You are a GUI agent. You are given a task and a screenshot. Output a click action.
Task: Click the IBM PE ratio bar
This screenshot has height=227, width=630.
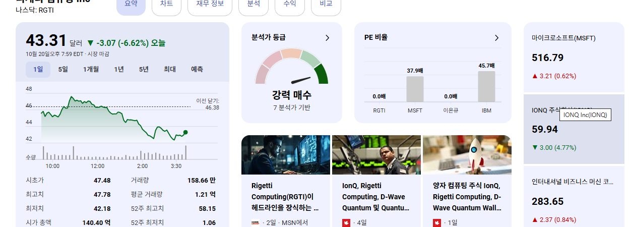coord(486,86)
